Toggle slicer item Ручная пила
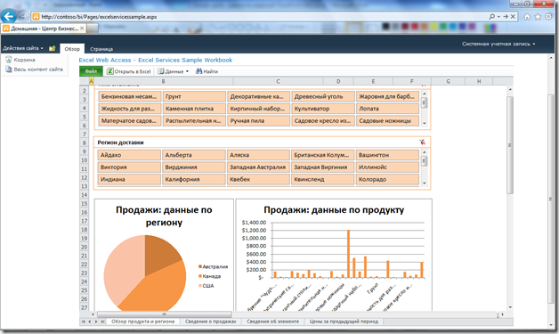The image size is (559, 334). 258,121
